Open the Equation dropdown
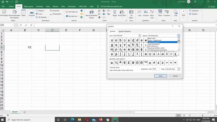The height and width of the screenshot is (122, 217). pyautogui.click(x=195, y=11)
